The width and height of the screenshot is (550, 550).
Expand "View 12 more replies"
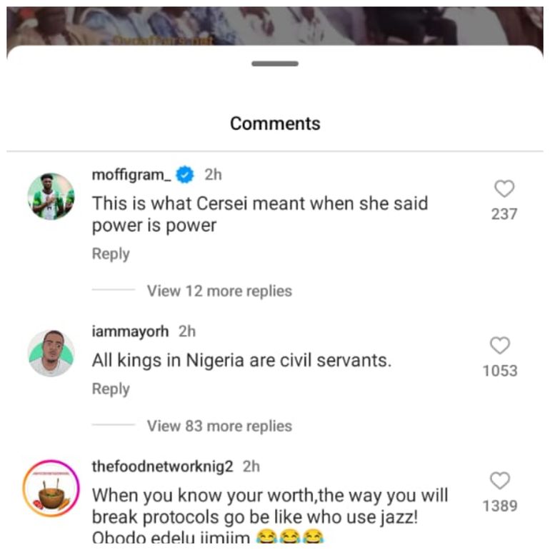(219, 291)
